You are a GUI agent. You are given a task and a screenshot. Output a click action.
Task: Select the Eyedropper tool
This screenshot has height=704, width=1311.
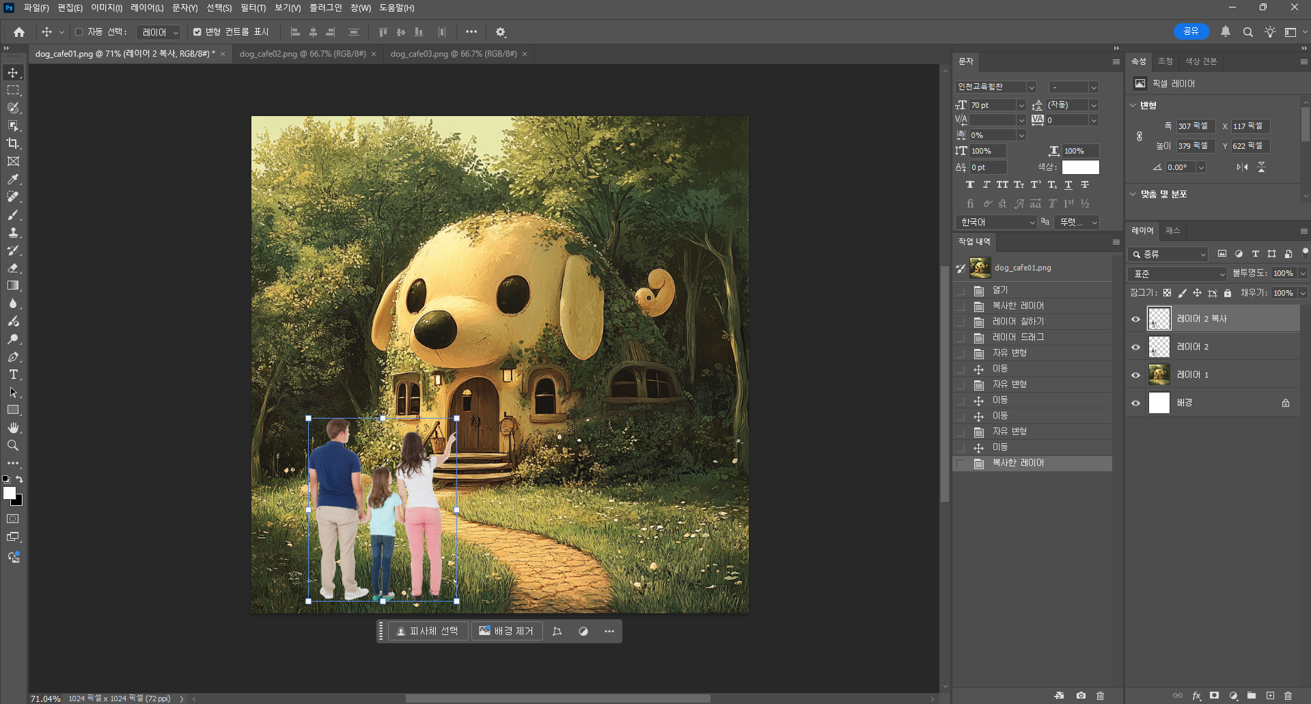(x=13, y=179)
